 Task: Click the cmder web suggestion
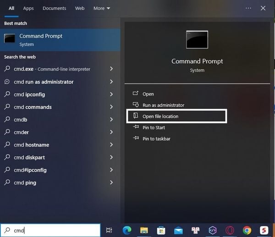(x=60, y=132)
